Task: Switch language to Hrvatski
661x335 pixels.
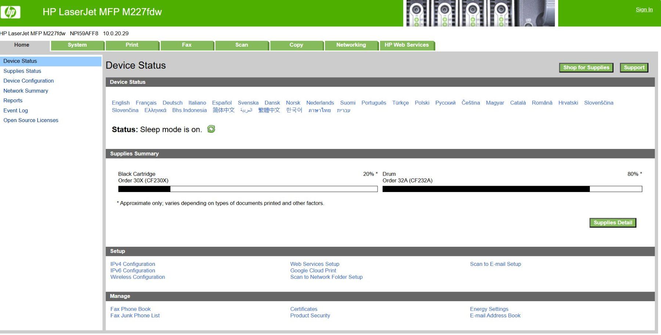Action: [x=568, y=103]
